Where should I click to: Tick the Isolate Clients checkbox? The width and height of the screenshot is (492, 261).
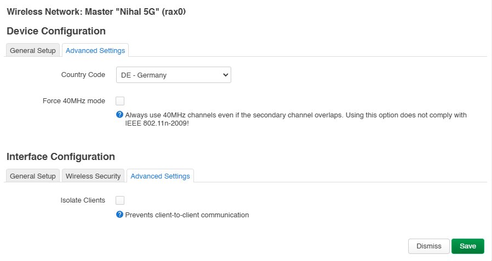coord(120,200)
